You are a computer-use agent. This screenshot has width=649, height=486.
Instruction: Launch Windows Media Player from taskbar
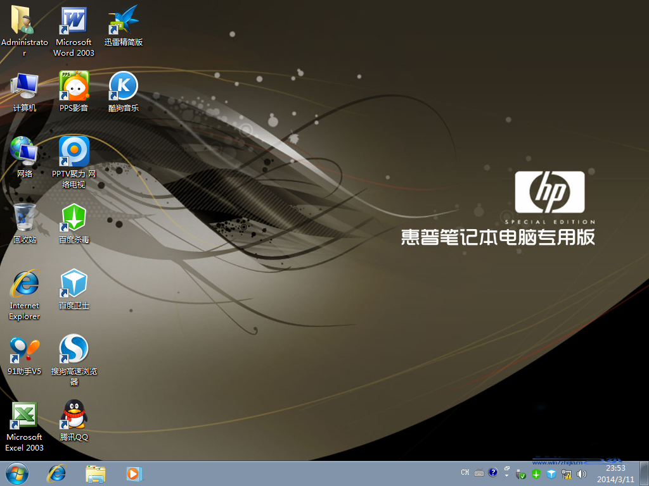click(134, 473)
